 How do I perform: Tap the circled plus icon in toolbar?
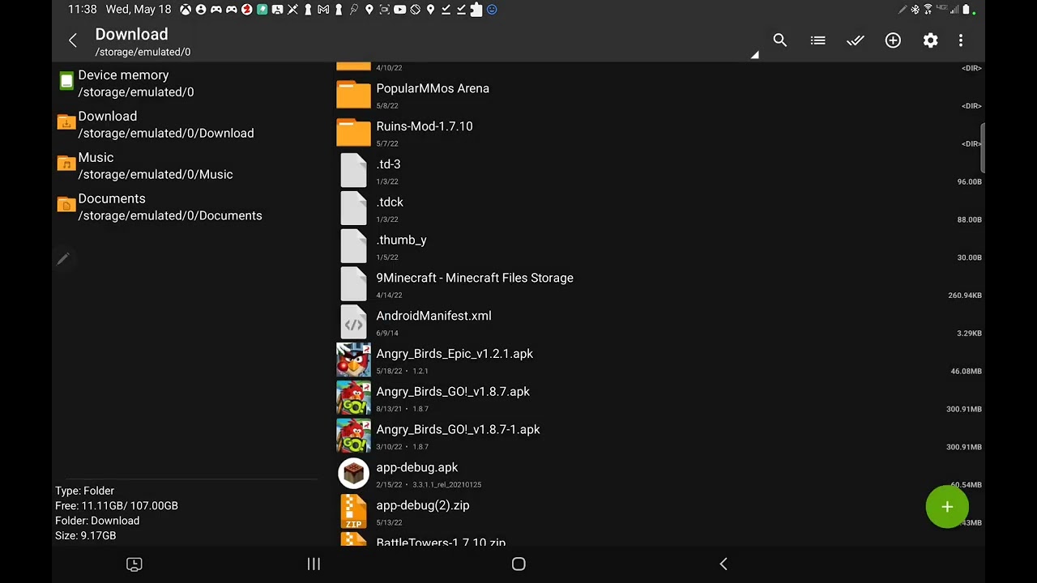click(x=893, y=40)
